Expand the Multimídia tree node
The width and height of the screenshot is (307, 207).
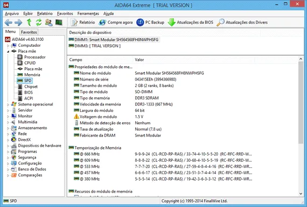[x=8, y=123]
